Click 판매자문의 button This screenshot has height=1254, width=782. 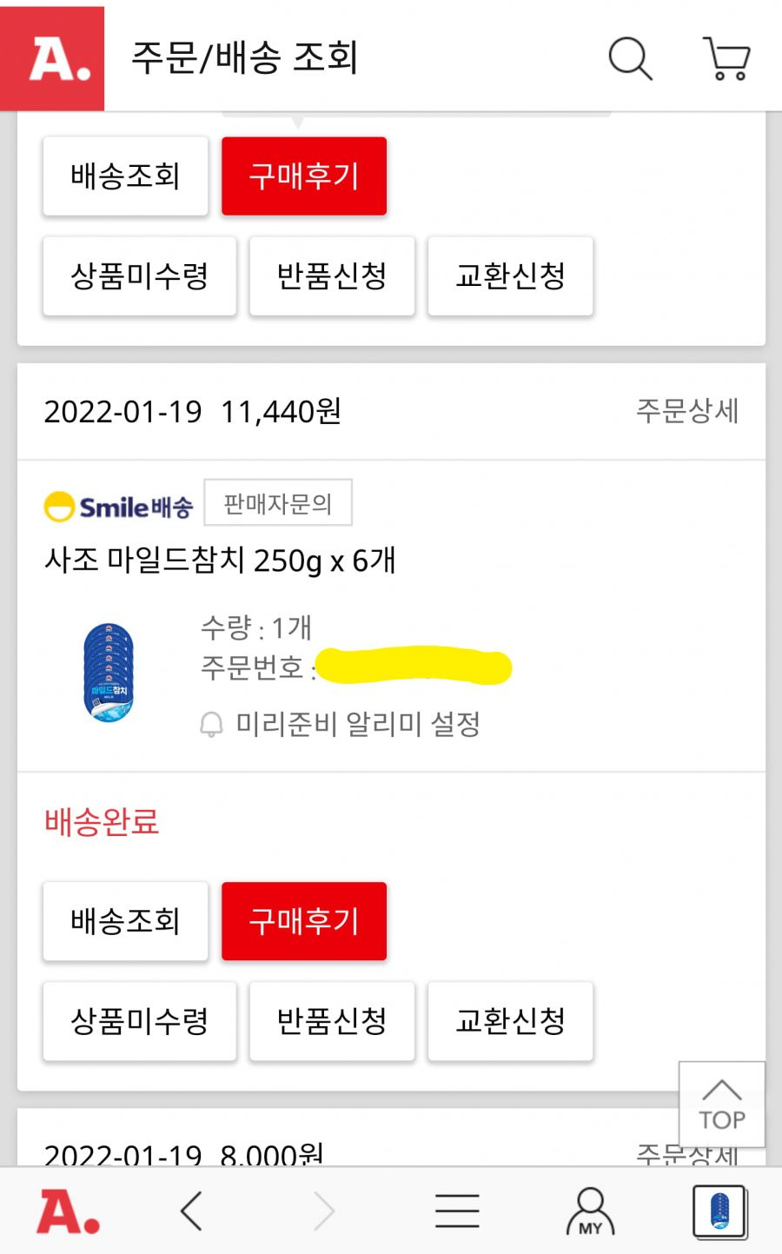coord(278,502)
